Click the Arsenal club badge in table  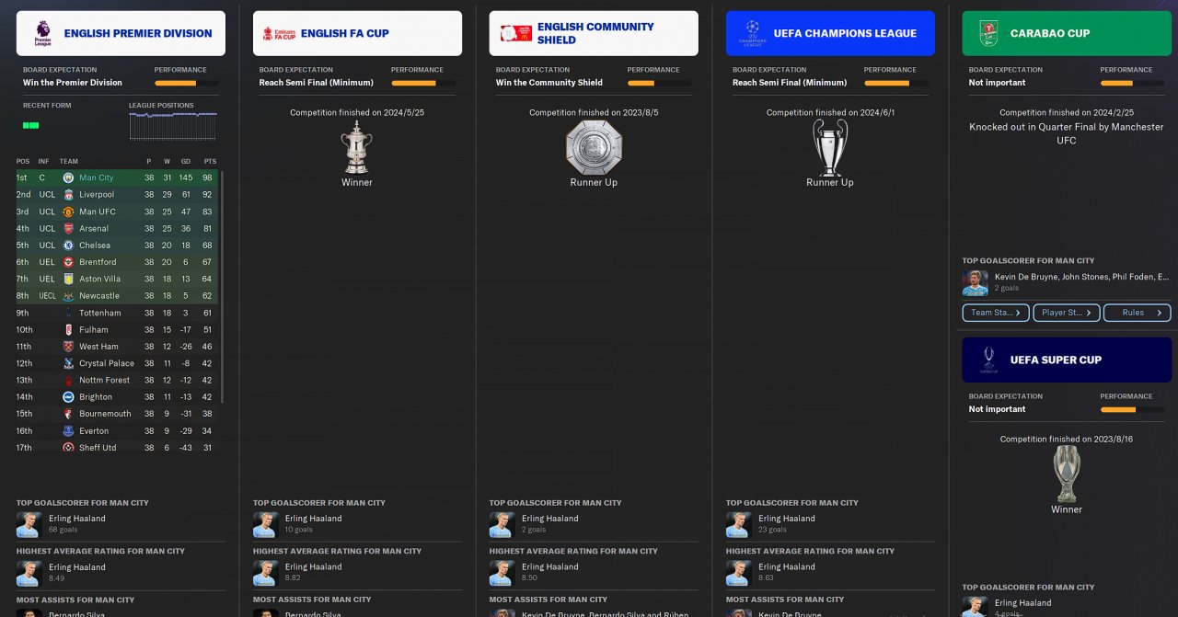68,228
